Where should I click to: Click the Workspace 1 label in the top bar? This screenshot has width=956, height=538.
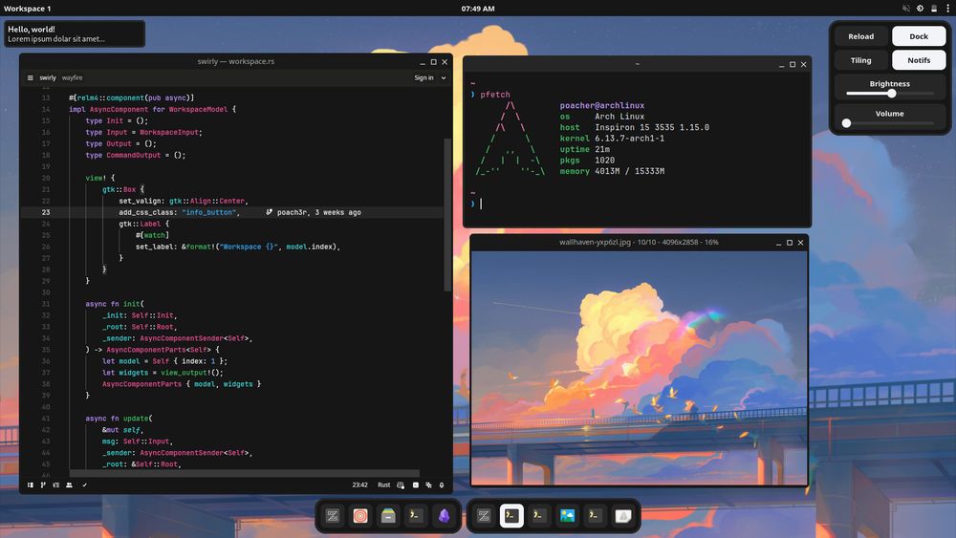(x=28, y=9)
